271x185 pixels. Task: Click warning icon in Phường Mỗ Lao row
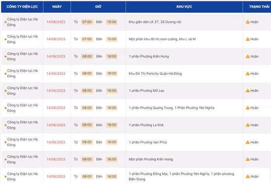click(248, 91)
